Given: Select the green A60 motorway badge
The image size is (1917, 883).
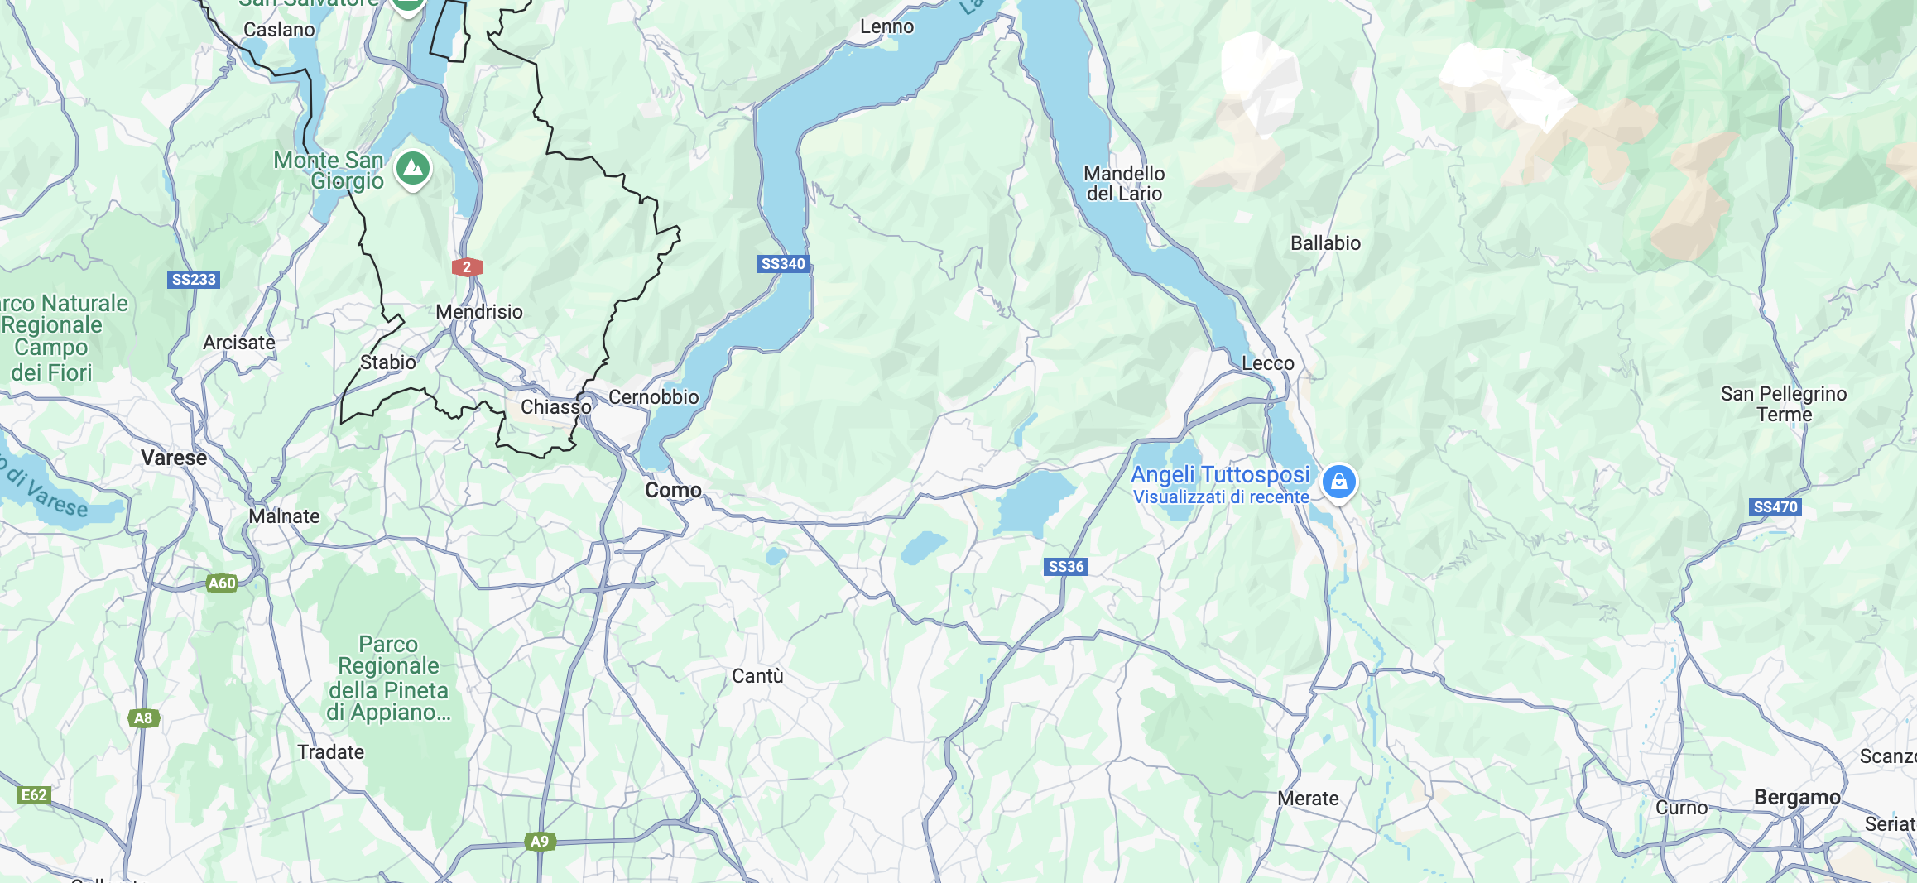Looking at the screenshot, I should (222, 583).
